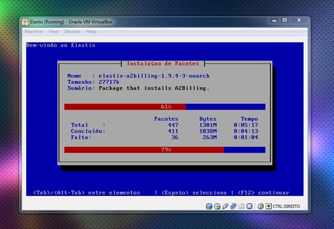Click the network adapters status icon

pyautogui.click(x=233, y=206)
